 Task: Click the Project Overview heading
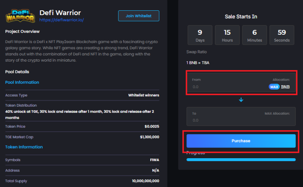tap(22, 31)
